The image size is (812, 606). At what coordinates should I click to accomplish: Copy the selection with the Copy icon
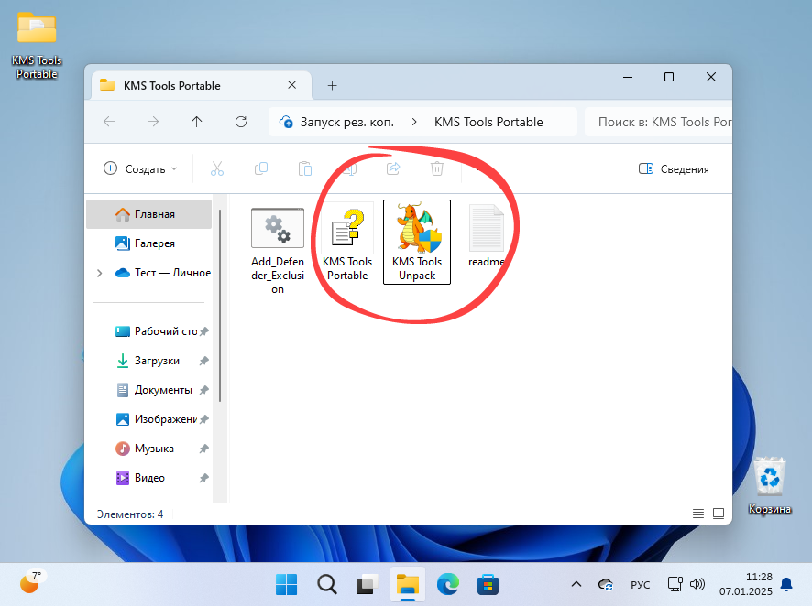tap(260, 168)
